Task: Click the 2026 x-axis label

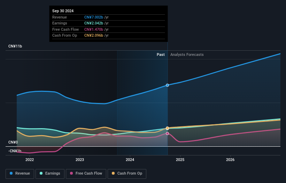Action: coord(230,160)
